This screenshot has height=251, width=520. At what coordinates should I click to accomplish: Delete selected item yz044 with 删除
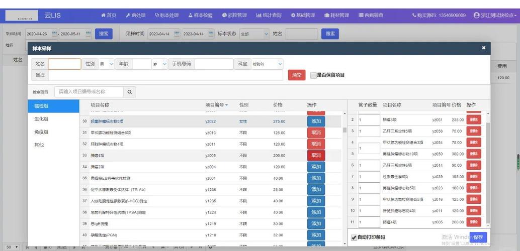(x=474, y=165)
